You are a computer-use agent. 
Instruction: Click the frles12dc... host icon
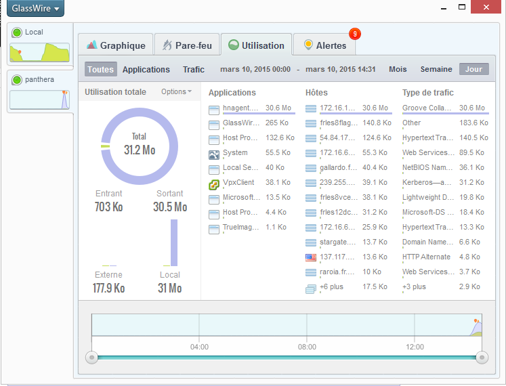coord(311,213)
